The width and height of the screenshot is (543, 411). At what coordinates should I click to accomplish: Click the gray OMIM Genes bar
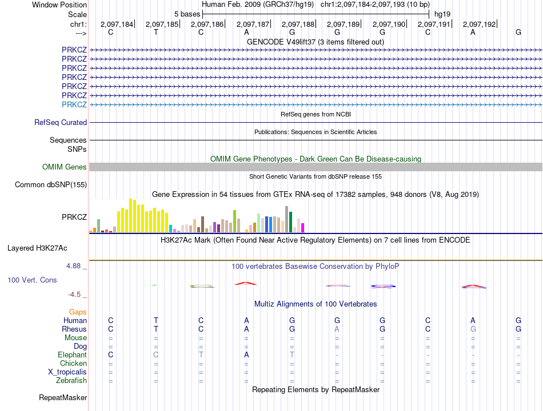point(316,167)
